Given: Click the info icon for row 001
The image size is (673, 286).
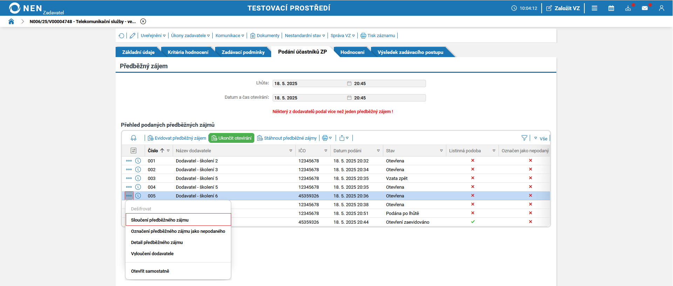Looking at the screenshot, I should [138, 161].
